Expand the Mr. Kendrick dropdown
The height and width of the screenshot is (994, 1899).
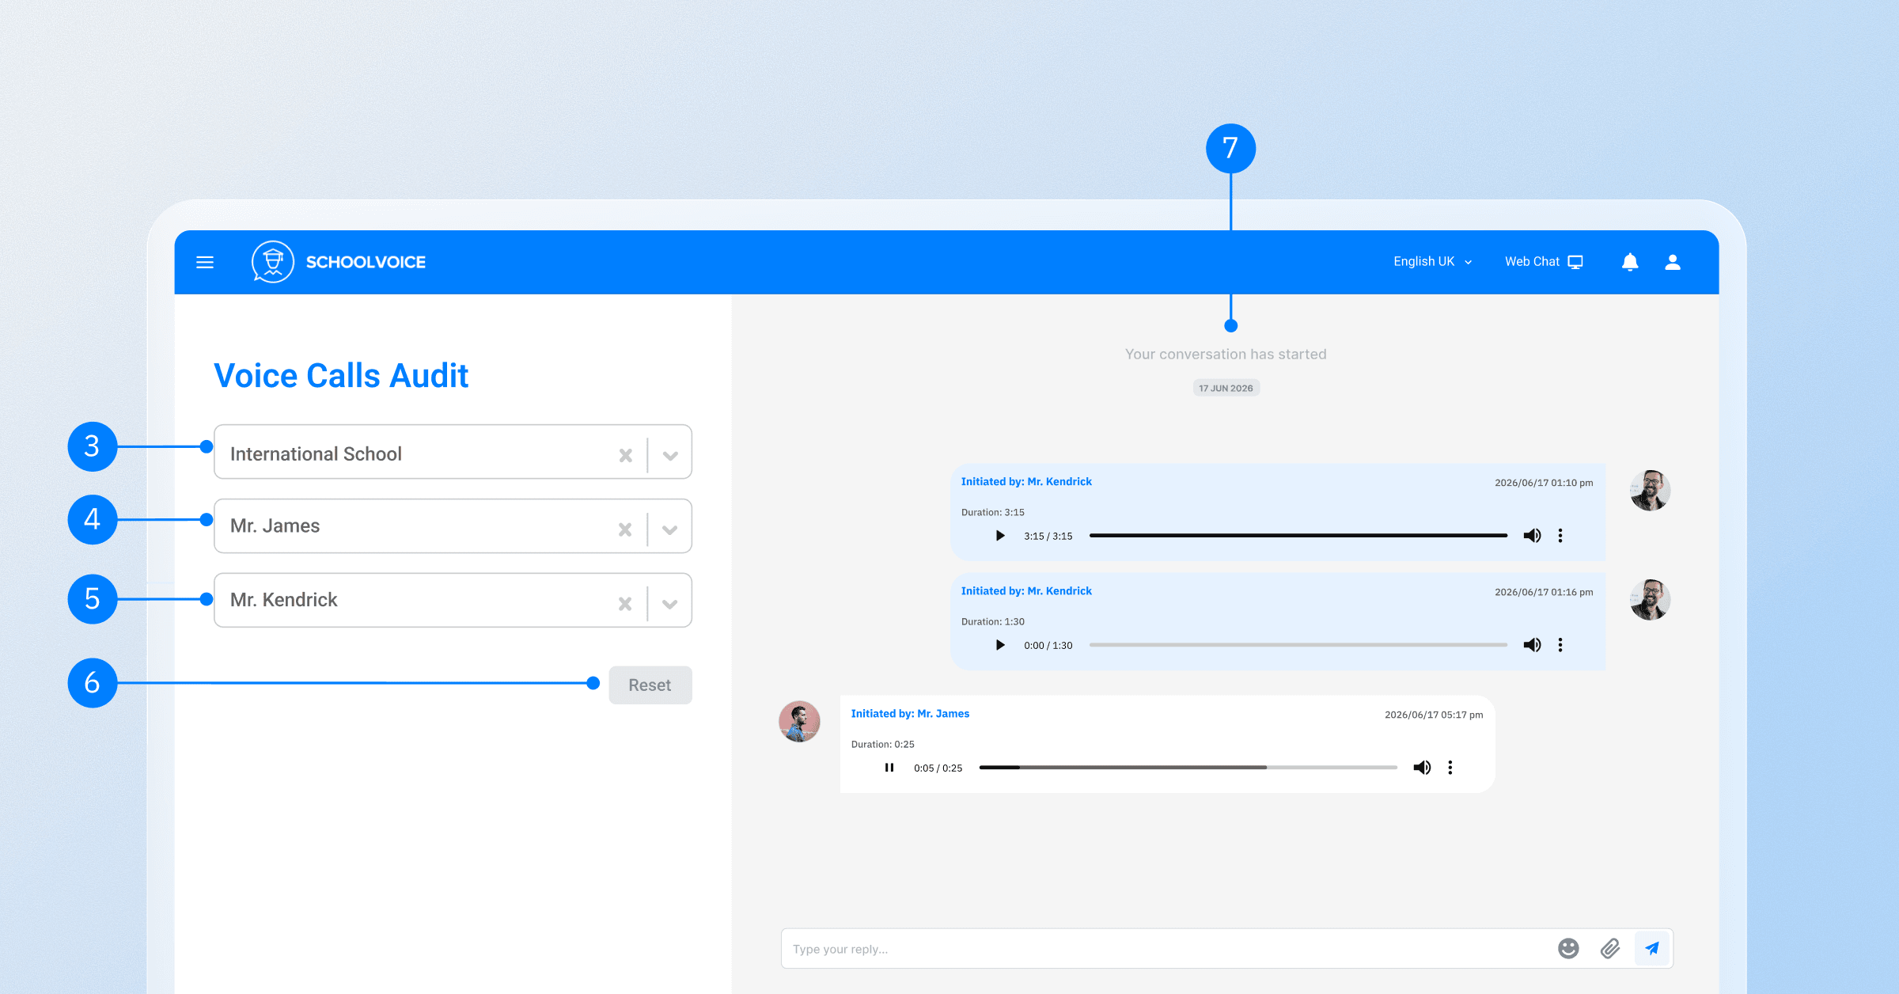tap(670, 604)
